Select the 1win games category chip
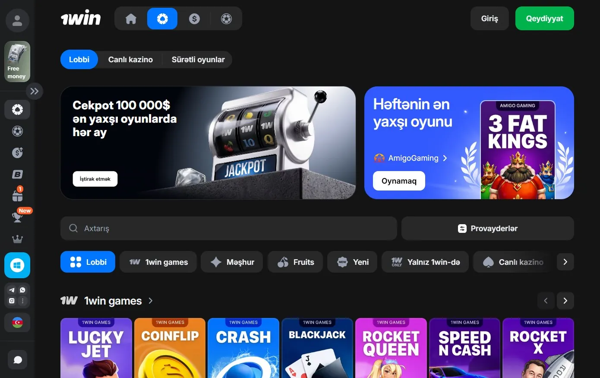600x378 pixels. pos(158,262)
